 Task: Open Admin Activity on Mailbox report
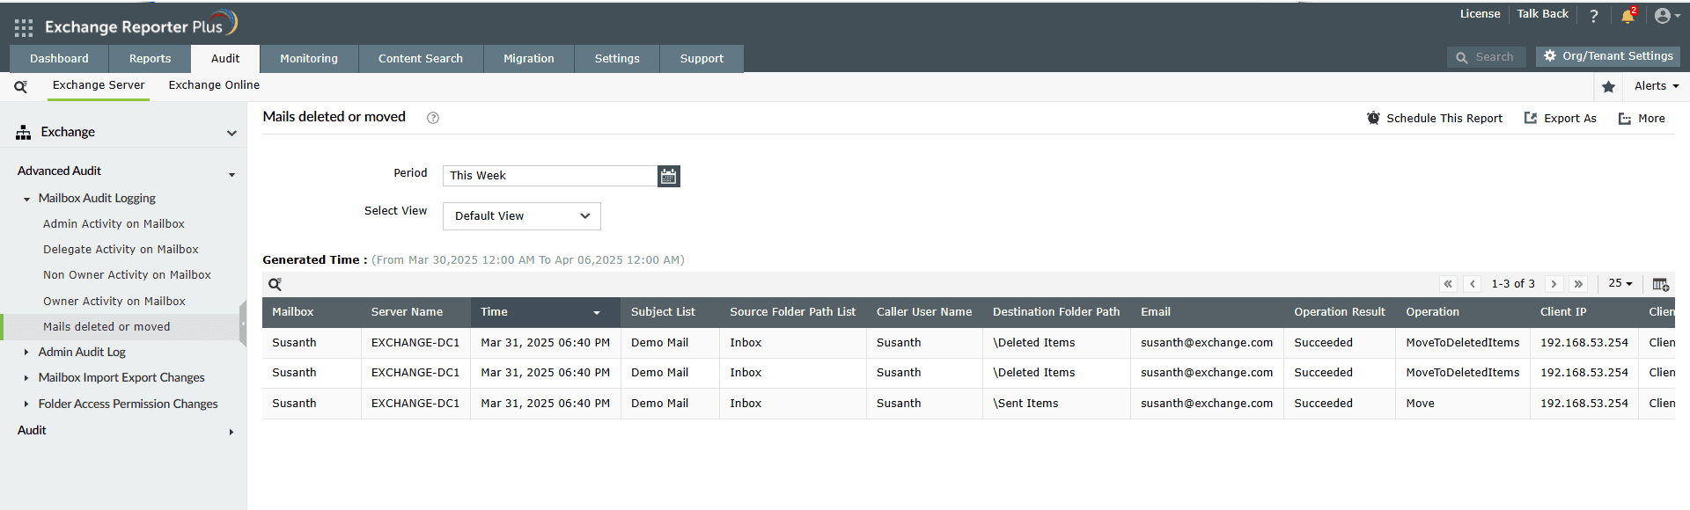point(114,224)
